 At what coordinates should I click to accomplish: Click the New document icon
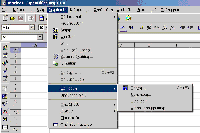5,18
